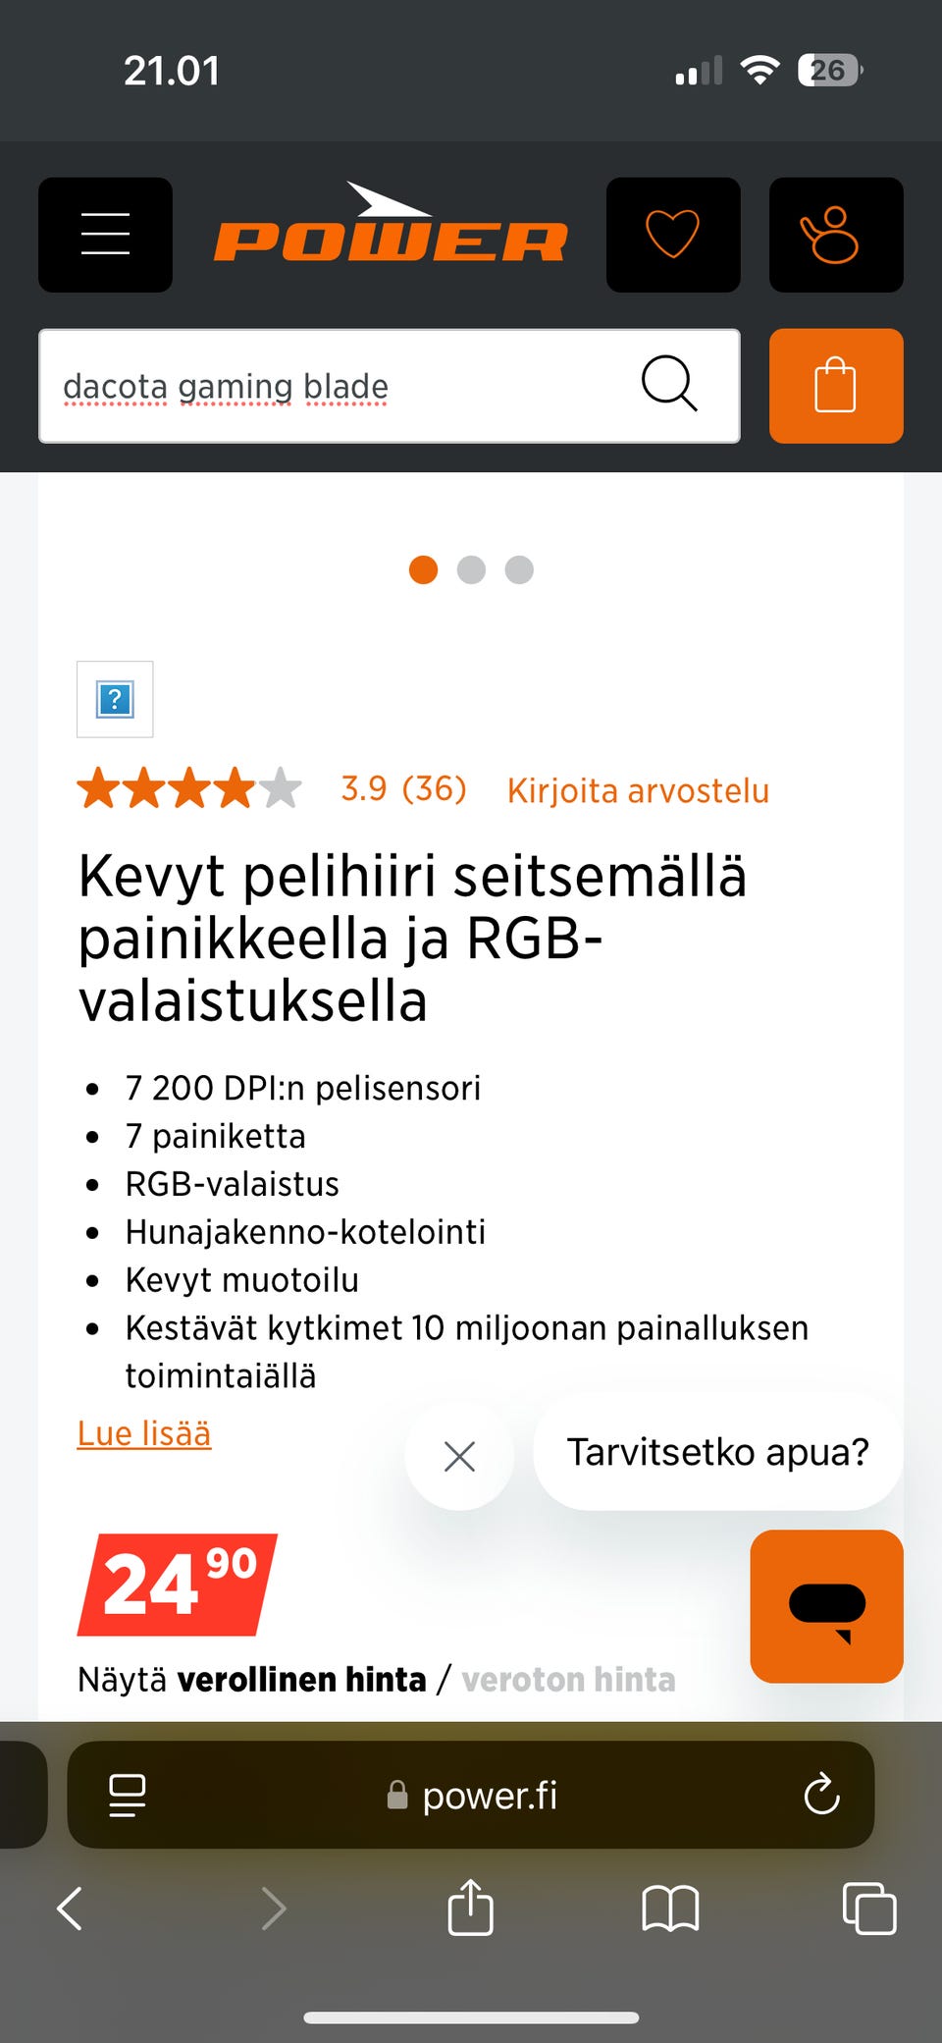Open your favorites via heart icon
Screen dimensions: 942x2043
coord(673,235)
